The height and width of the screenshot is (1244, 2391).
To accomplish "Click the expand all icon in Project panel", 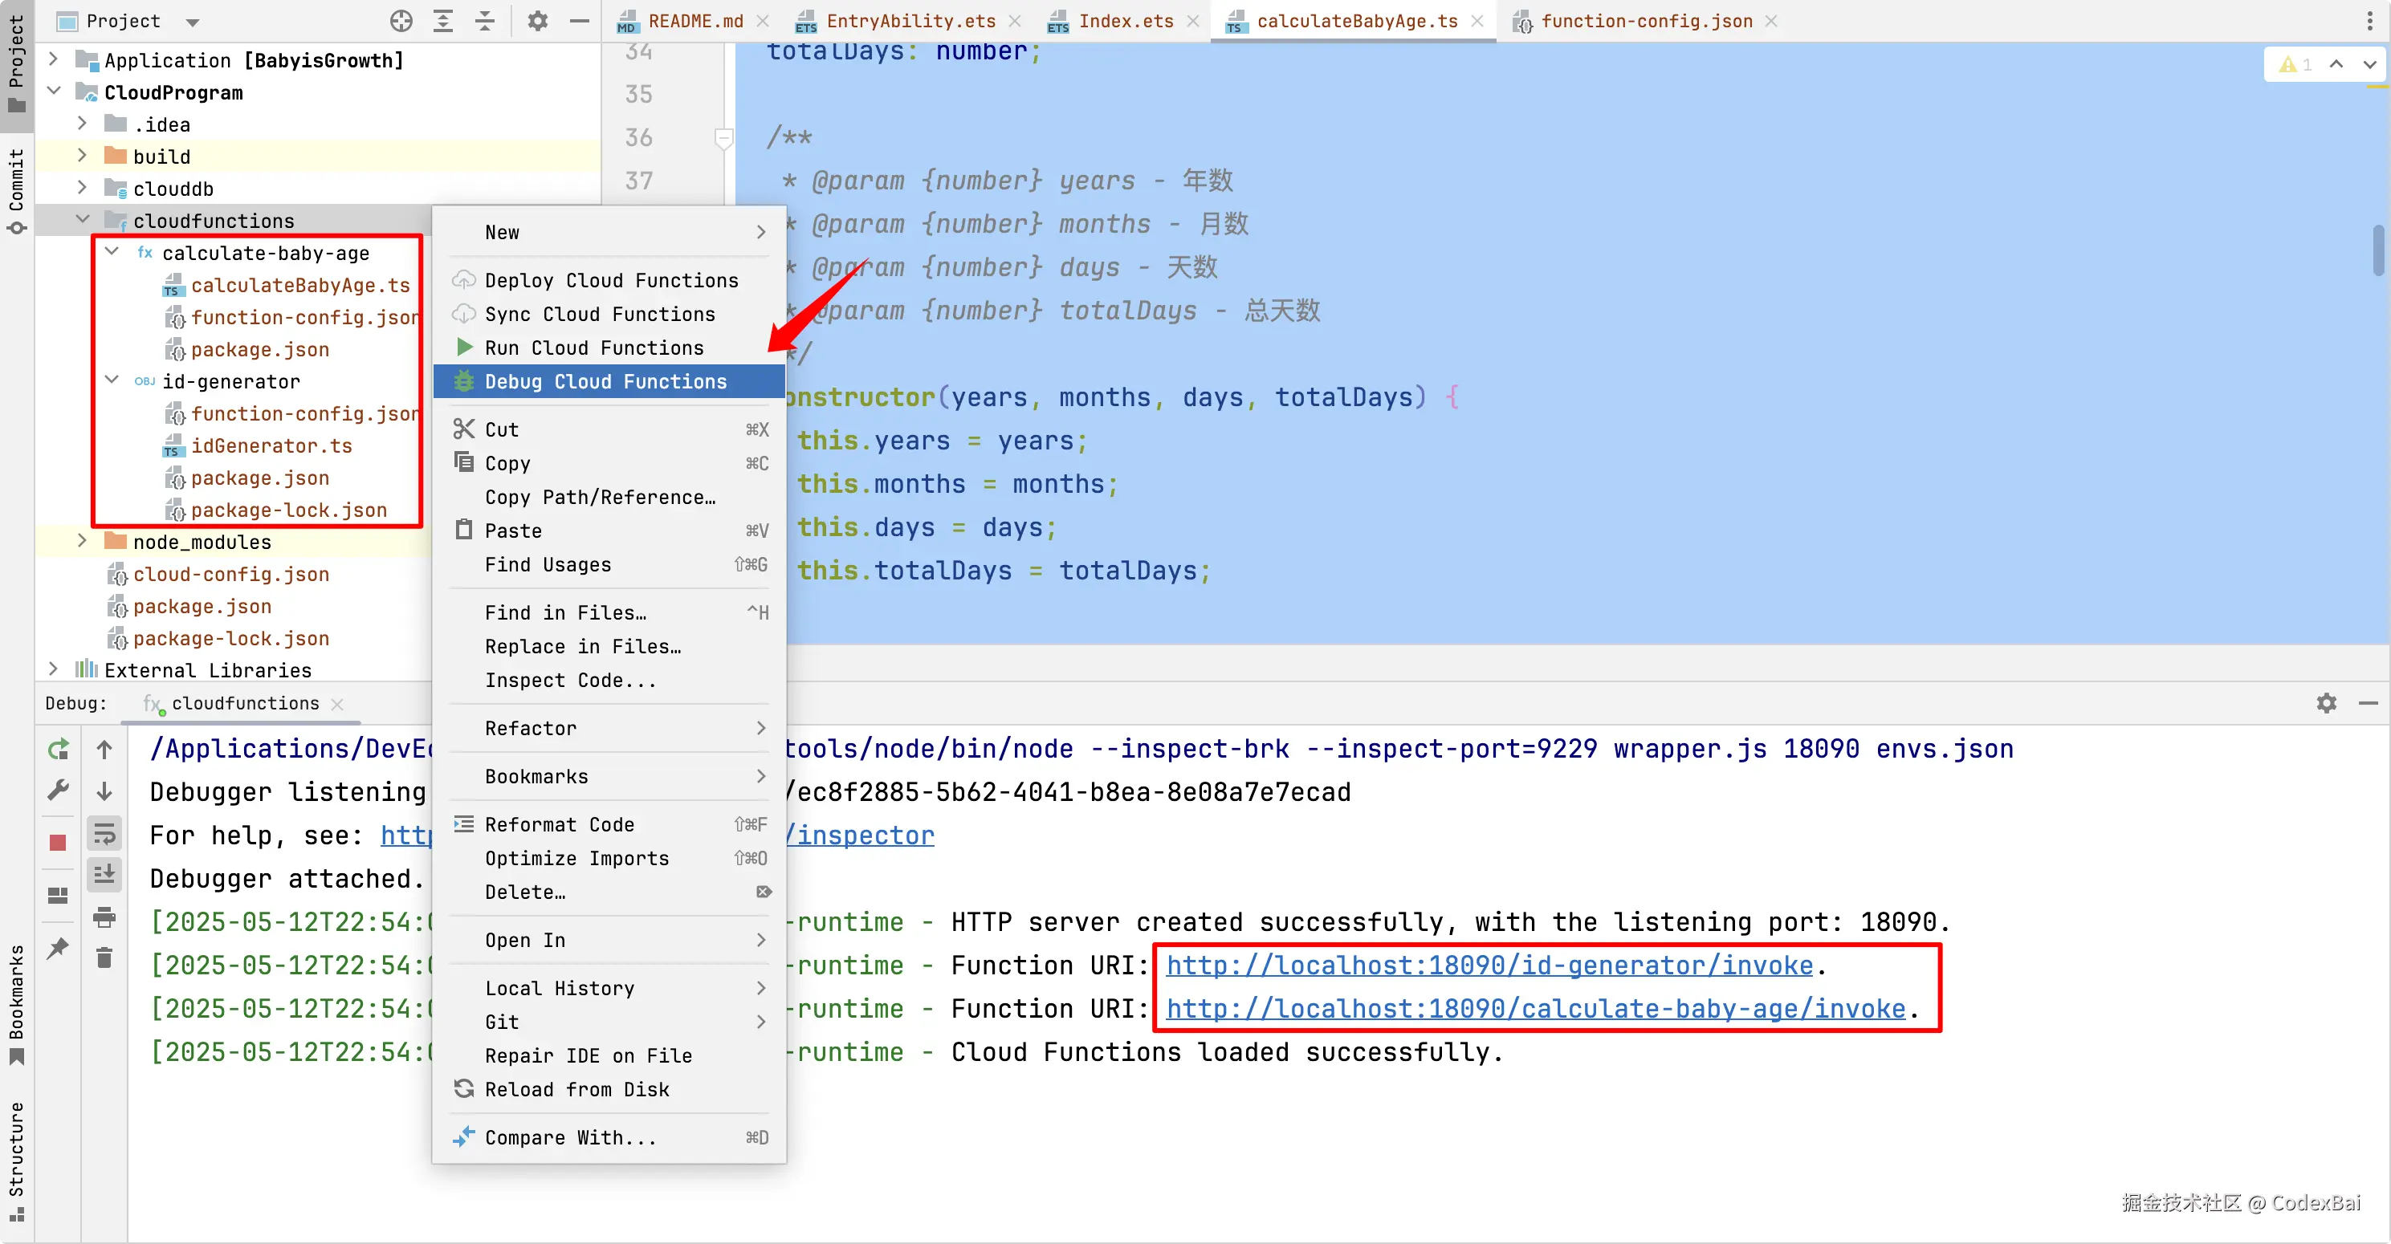I will tap(444, 22).
